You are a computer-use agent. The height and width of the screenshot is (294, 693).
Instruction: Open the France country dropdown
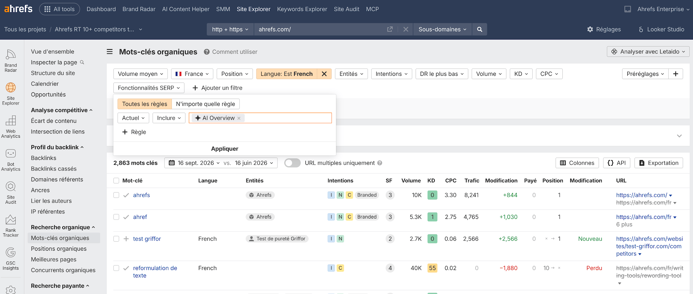[x=192, y=74]
